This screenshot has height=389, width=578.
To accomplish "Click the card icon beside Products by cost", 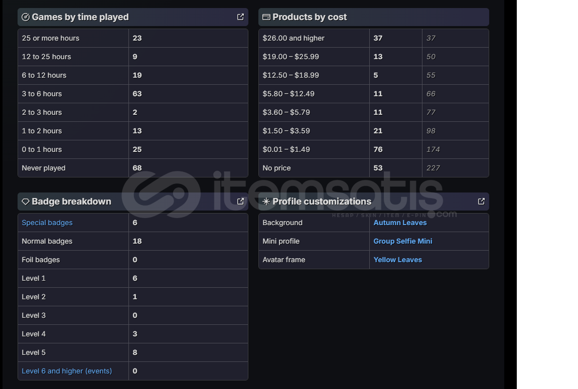I will click(x=266, y=17).
